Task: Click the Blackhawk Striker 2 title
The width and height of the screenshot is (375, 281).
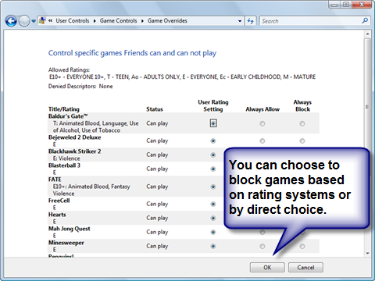Action: (x=75, y=151)
